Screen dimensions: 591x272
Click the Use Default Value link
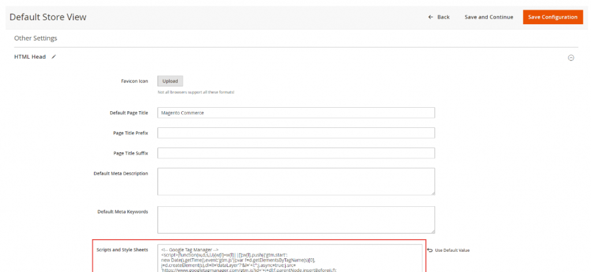coord(452,250)
